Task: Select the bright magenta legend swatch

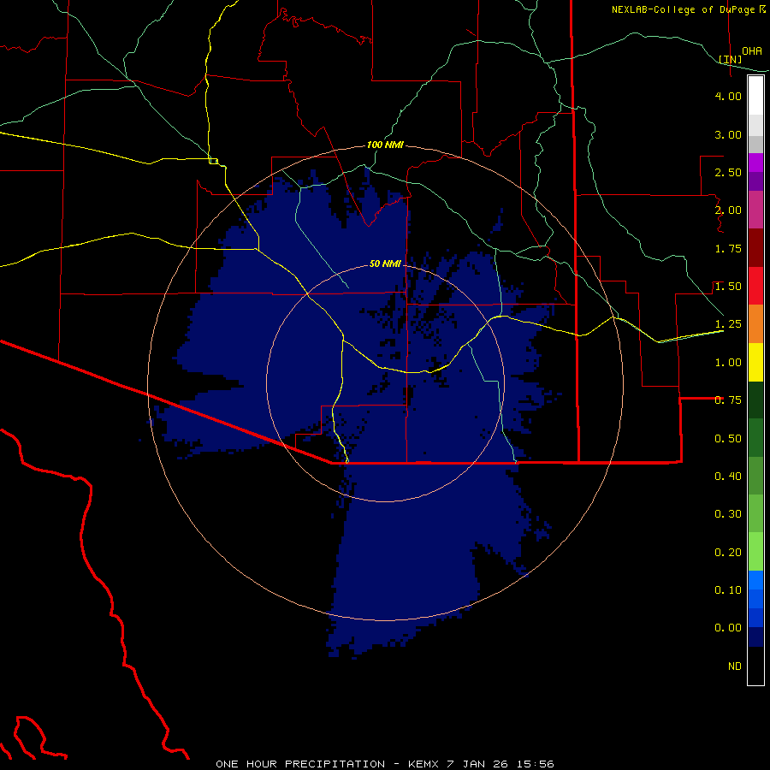Action: [x=755, y=163]
